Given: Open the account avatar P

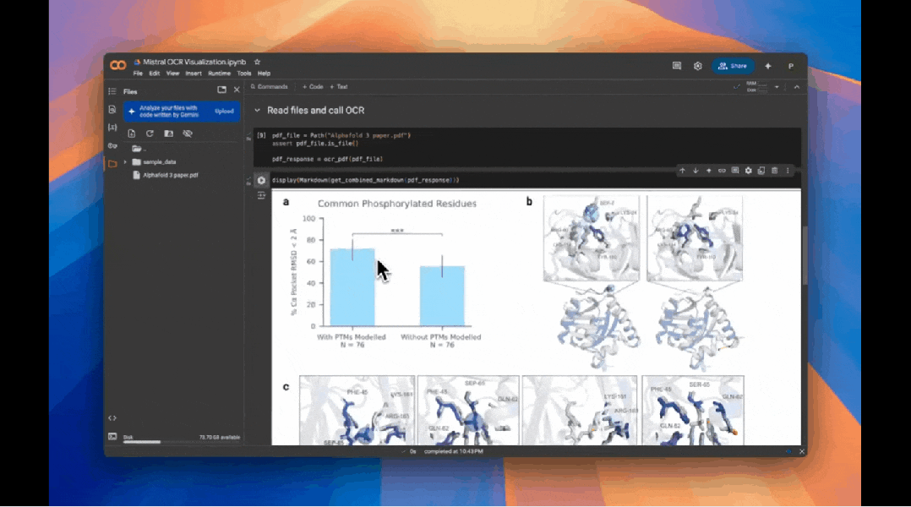Looking at the screenshot, I should tap(791, 66).
